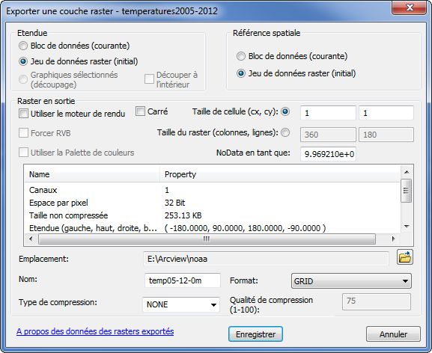Click the right arrow of the horizontal scrollbar
This screenshot has width=432, height=353.
[x=393, y=239]
